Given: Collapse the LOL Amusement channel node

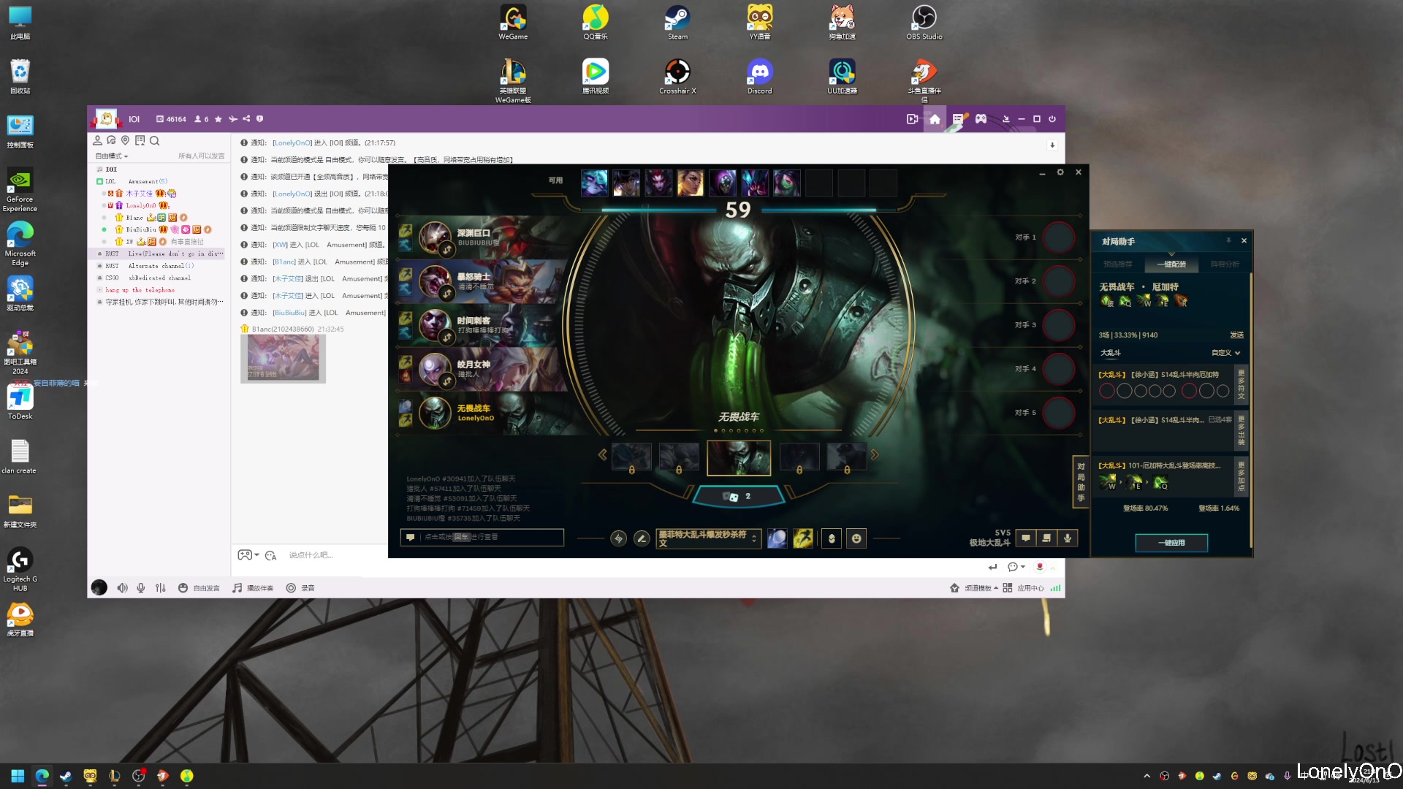Looking at the screenshot, I should 99,181.
